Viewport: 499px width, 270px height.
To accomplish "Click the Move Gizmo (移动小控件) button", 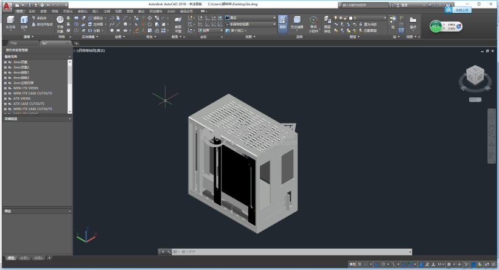I will coord(313,24).
